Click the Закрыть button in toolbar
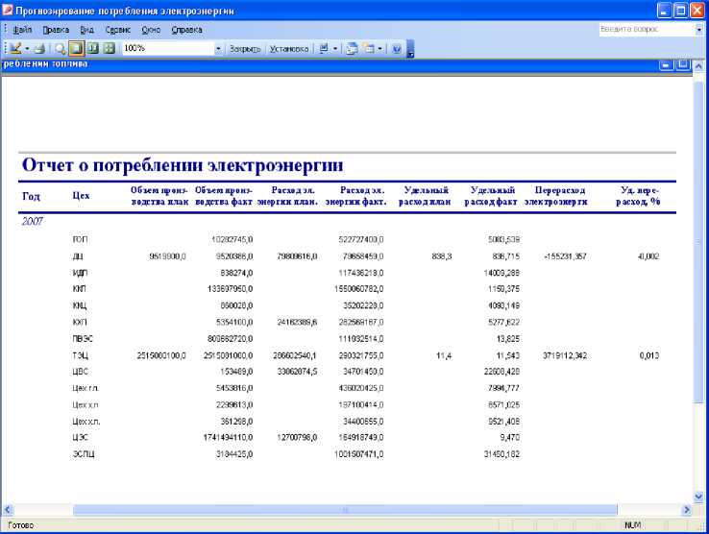Screen dimensions: 709x534 (245, 48)
